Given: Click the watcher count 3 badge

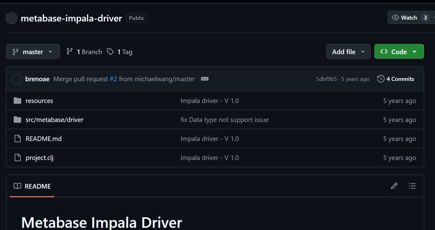Looking at the screenshot, I should [x=425, y=18].
